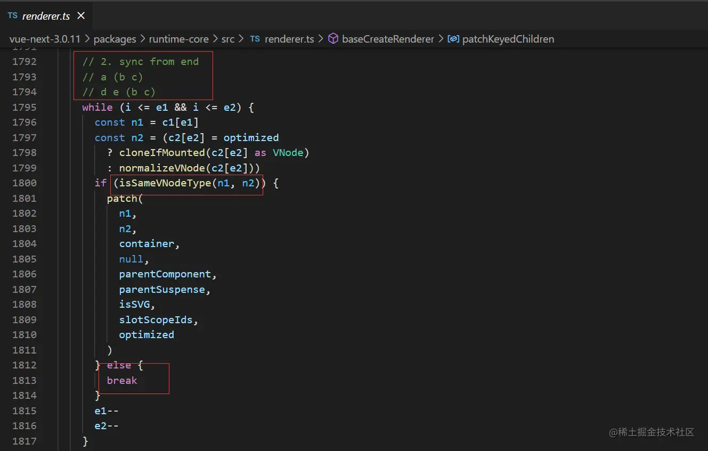Image resolution: width=708 pixels, height=451 pixels.
Task: Click comment '// a (b c)'
Action: pos(113,77)
